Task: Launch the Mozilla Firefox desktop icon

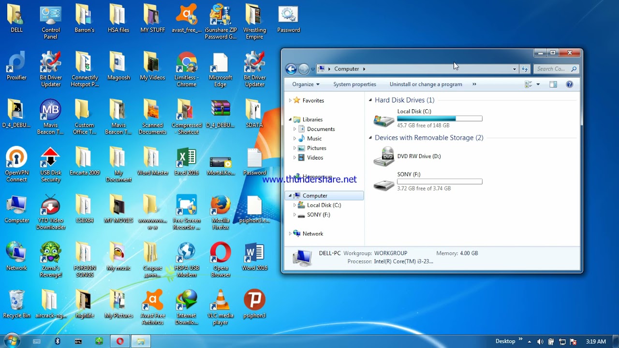Action: 221,213
